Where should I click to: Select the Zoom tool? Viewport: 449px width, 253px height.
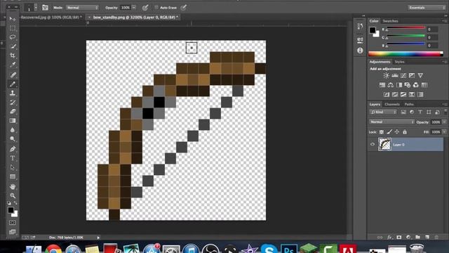click(13, 196)
